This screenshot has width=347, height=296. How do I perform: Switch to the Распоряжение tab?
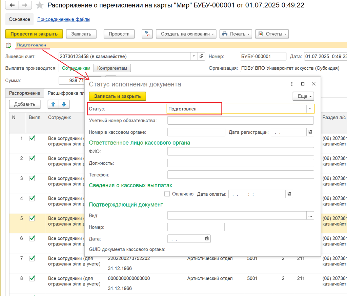(24, 93)
